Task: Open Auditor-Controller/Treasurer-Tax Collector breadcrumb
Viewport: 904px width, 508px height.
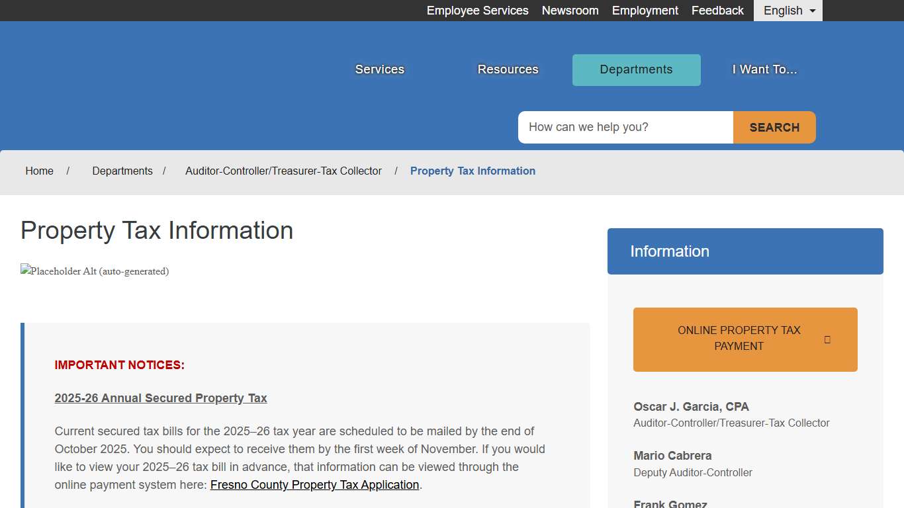Action: (x=284, y=171)
